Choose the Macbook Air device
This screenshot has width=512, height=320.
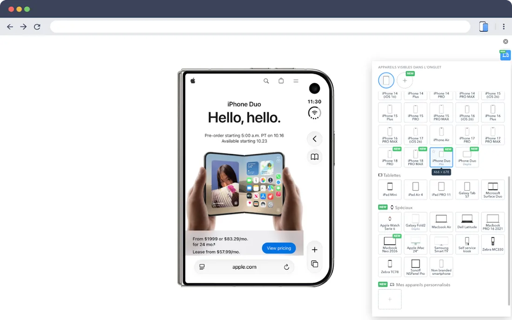[441, 222]
